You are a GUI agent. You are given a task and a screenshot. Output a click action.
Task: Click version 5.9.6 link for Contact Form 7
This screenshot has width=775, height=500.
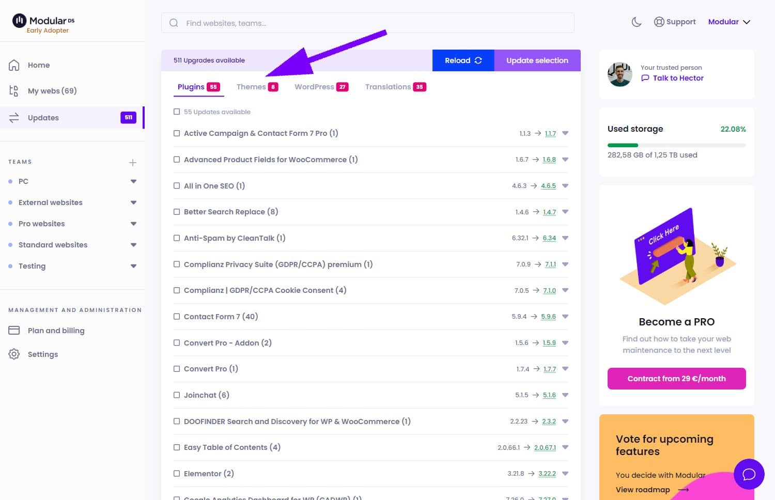(x=549, y=317)
